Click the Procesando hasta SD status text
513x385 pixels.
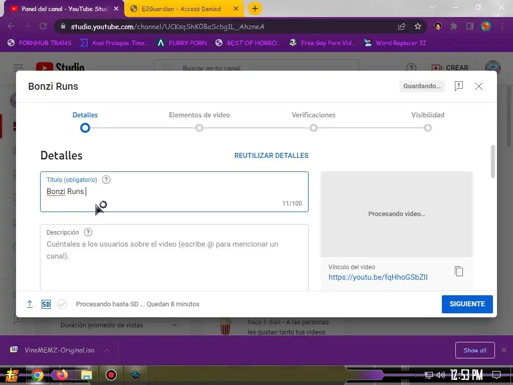138,304
